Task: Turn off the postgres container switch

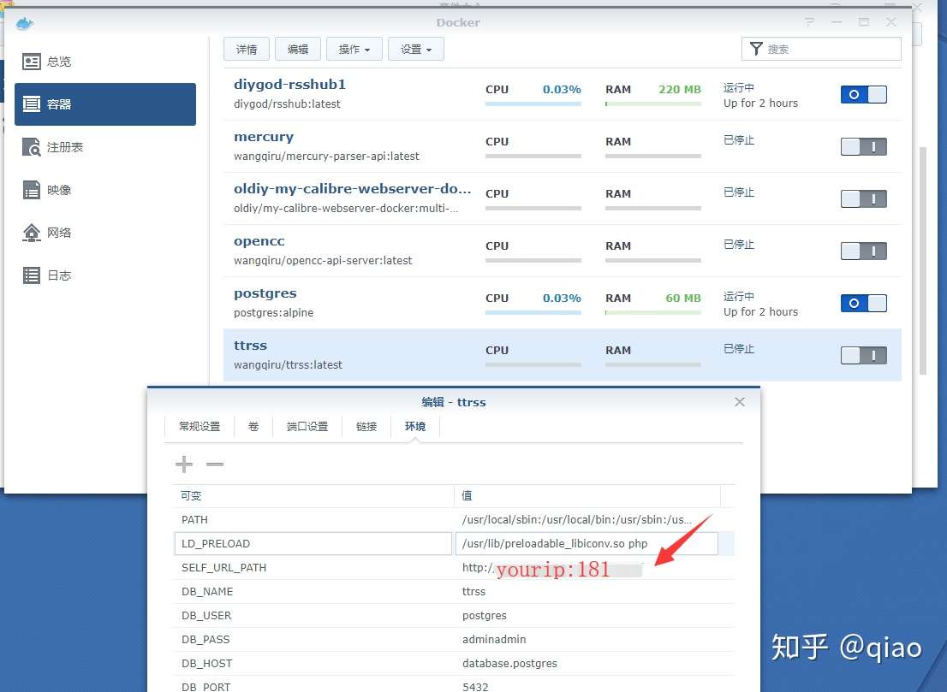Action: [x=864, y=304]
